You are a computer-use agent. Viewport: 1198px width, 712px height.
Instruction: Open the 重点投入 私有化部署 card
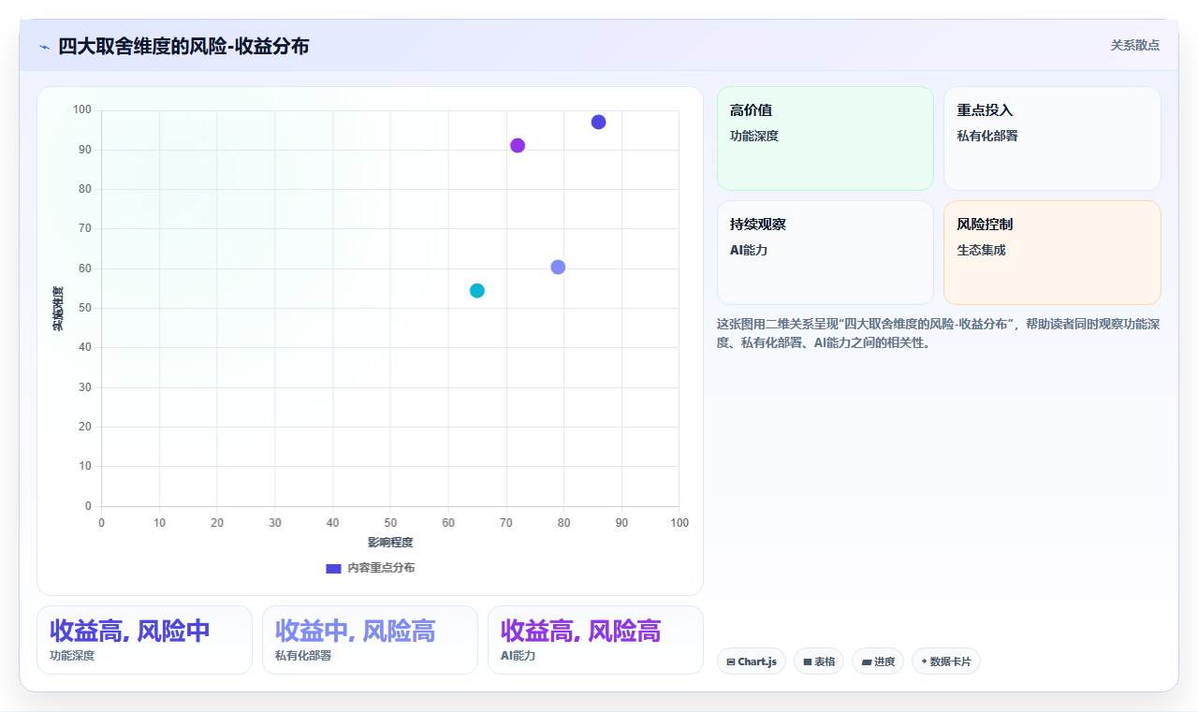pos(1052,138)
